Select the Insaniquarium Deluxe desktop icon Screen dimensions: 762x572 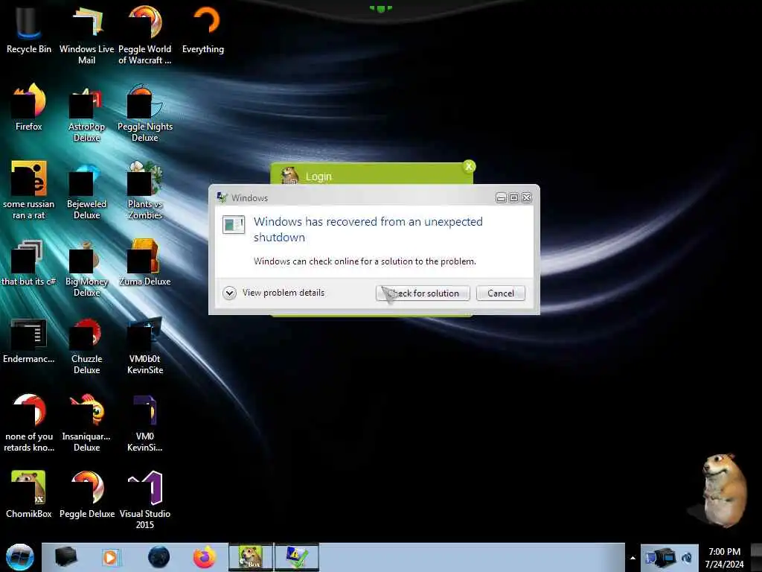click(86, 423)
